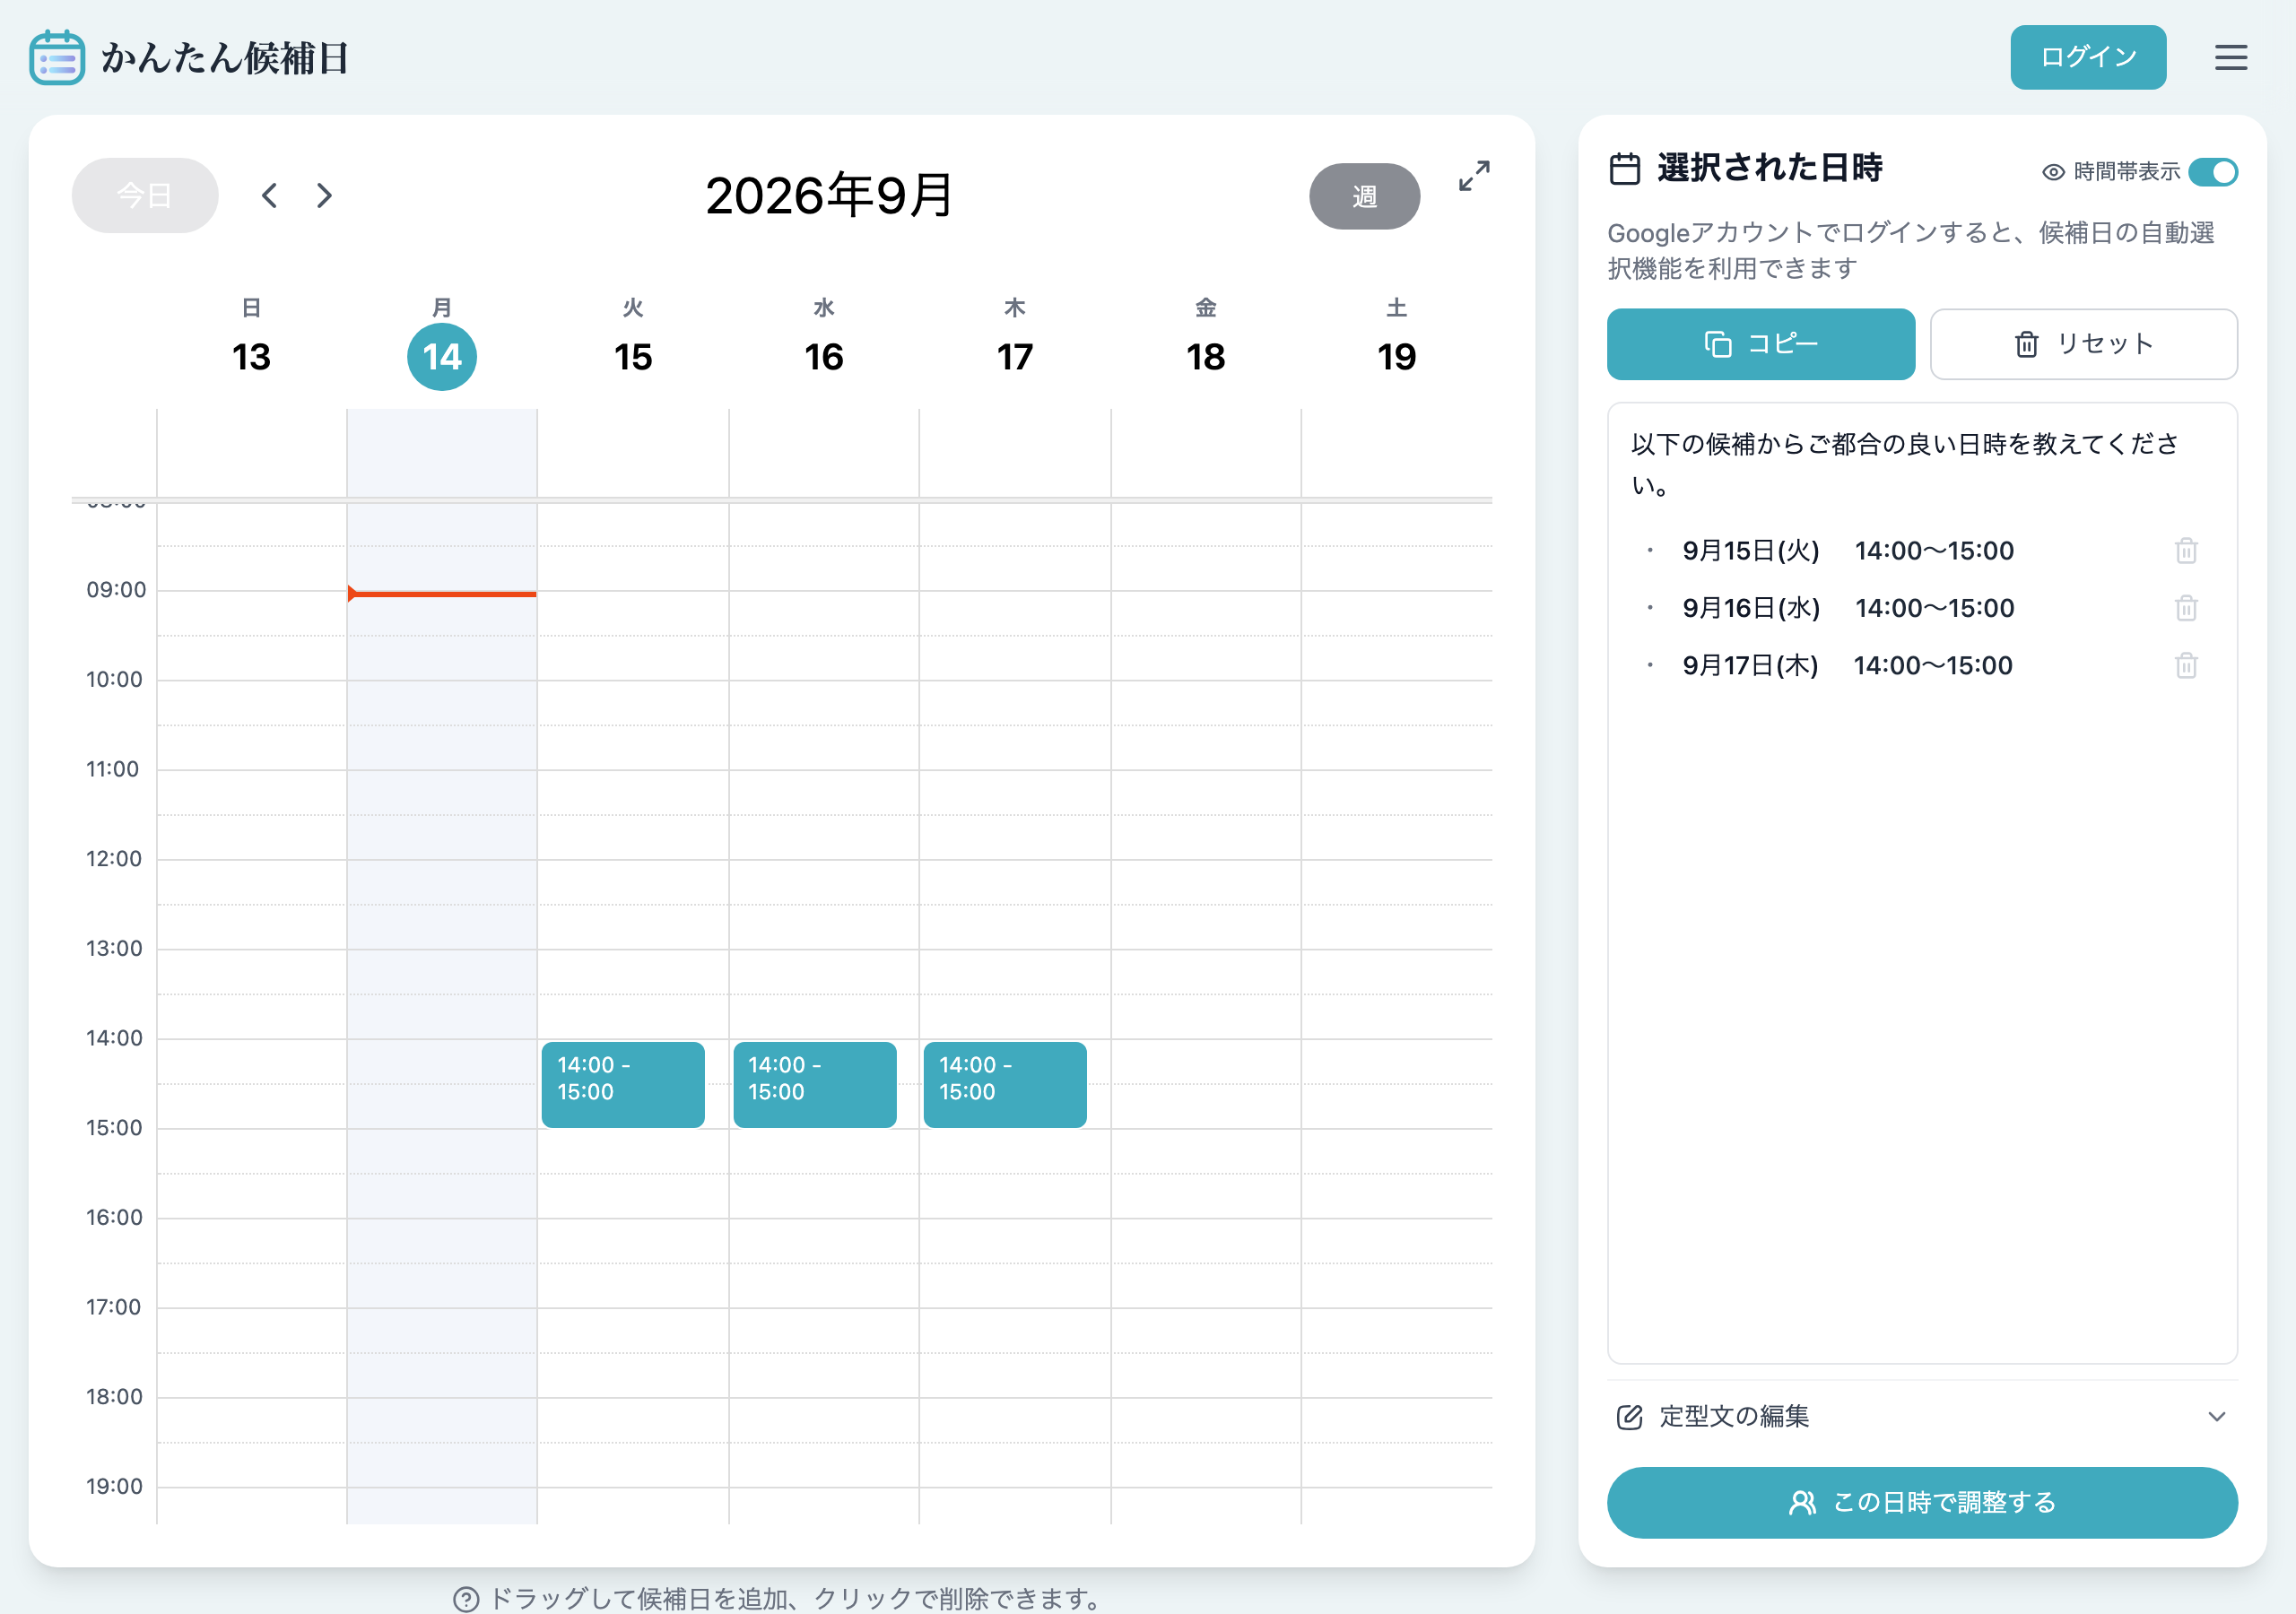Open the hamburger menu
The height and width of the screenshot is (1614, 2296).
click(2230, 57)
